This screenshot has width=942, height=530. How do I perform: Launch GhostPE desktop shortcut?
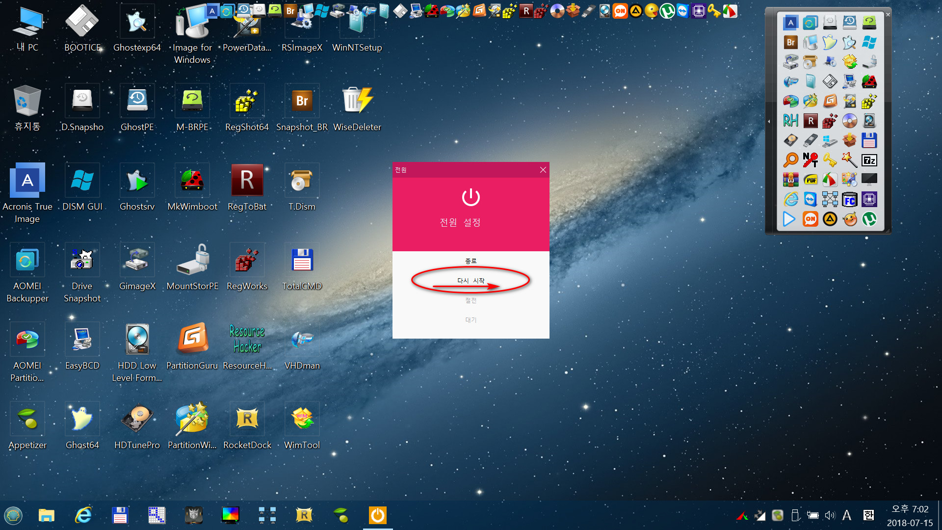tap(137, 108)
